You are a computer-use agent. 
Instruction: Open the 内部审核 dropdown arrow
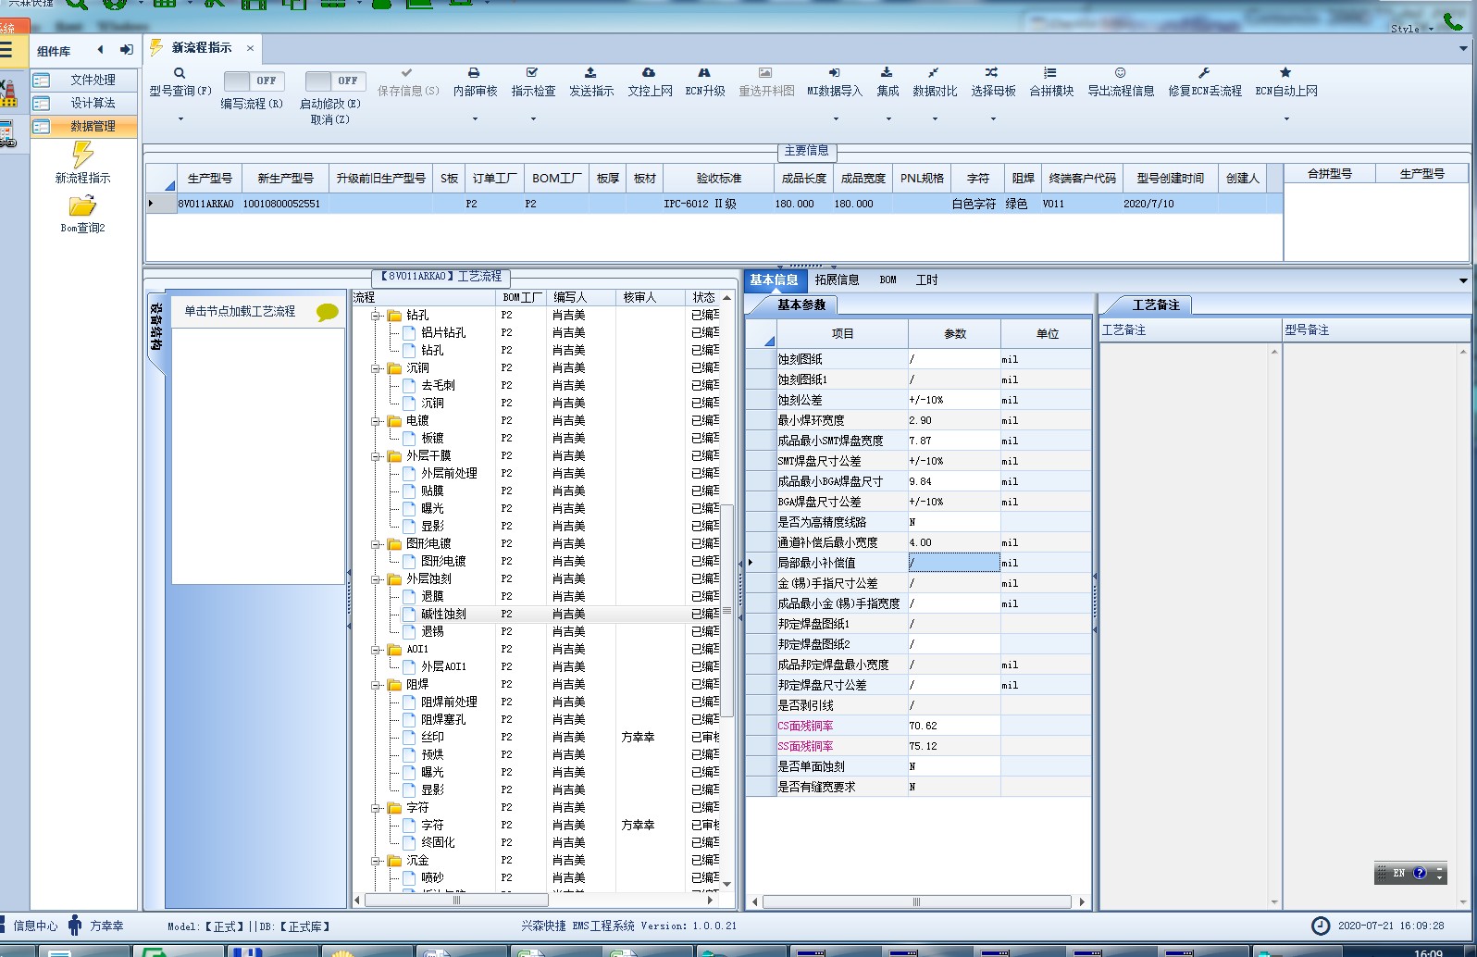(475, 118)
